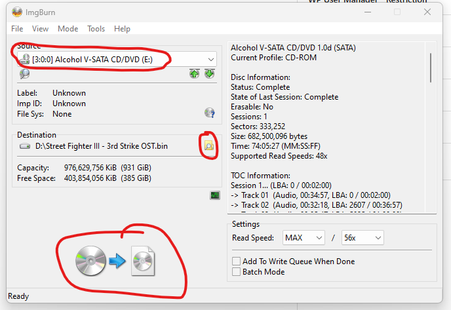This screenshot has height=310, width=451.
Task: Click the View Media Information magnifier icon
Action: point(25,74)
